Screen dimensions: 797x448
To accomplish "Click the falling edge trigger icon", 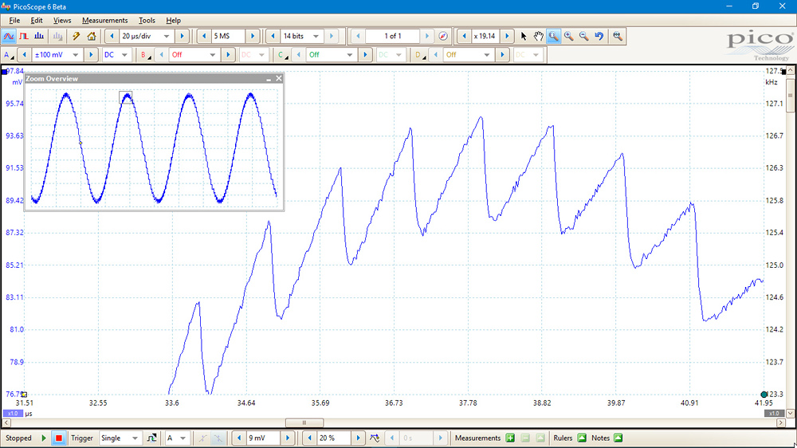I will [x=218, y=438].
